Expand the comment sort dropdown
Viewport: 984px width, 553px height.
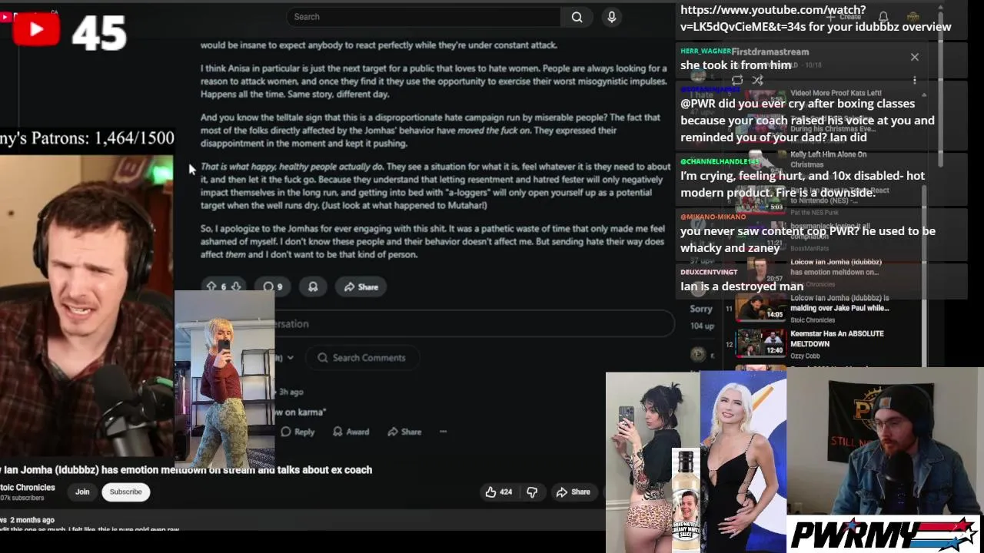click(x=284, y=357)
